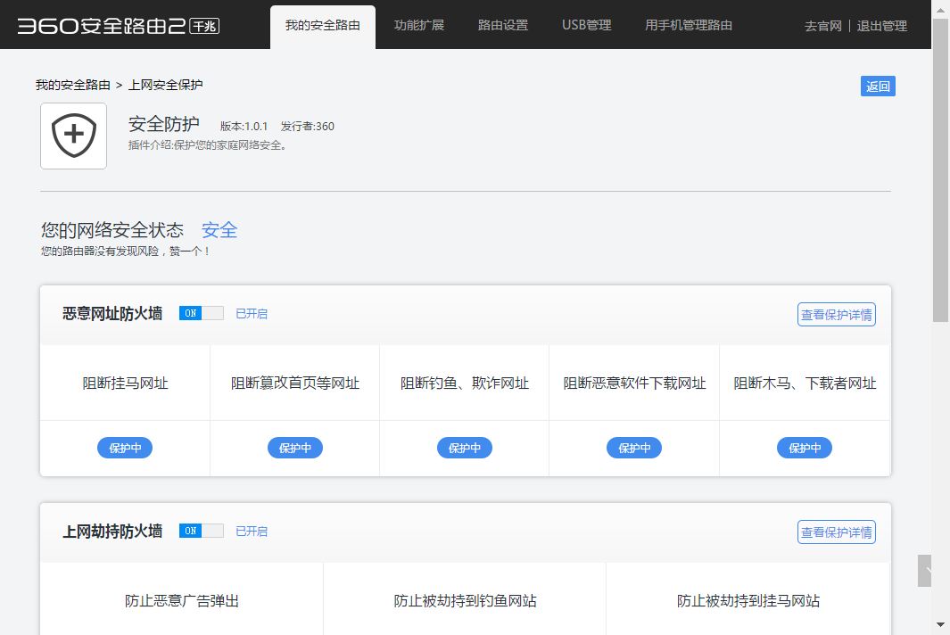Switch to the 路由设置 section
This screenshot has width=950, height=635.
pos(501,25)
